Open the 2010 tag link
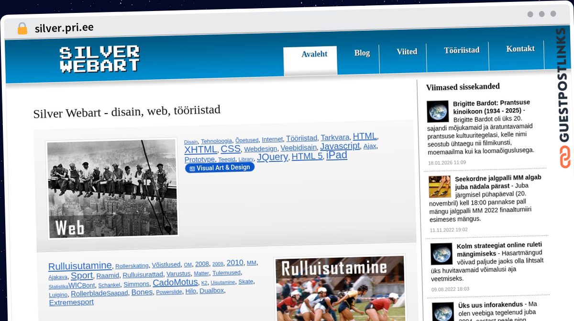 click(x=235, y=263)
